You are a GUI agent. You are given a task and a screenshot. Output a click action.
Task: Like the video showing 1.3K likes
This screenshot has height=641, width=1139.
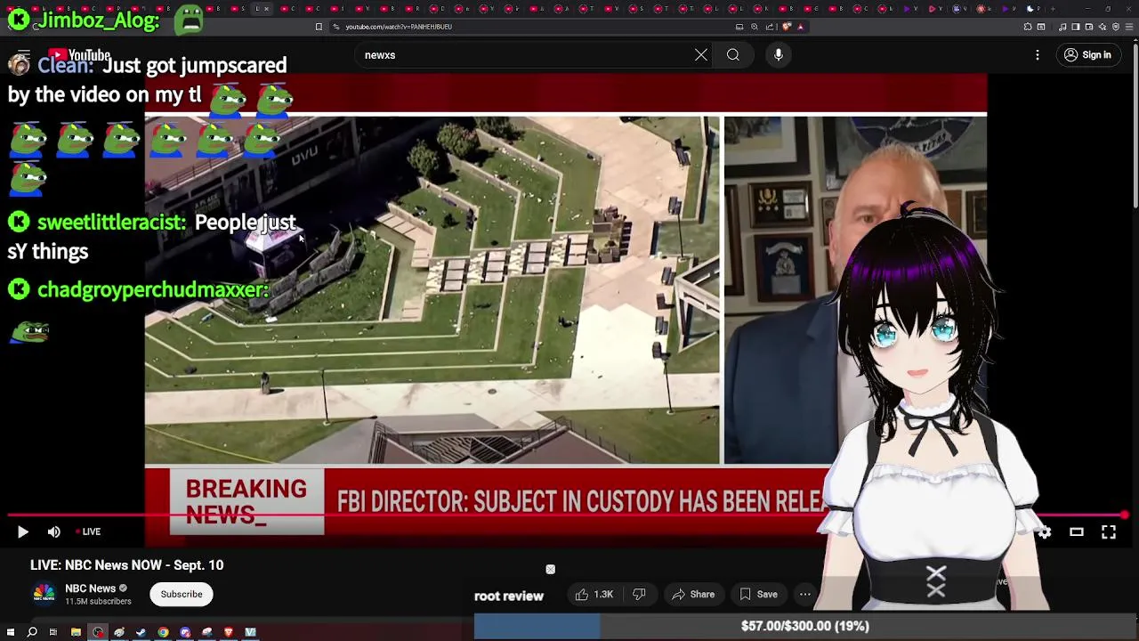point(594,594)
